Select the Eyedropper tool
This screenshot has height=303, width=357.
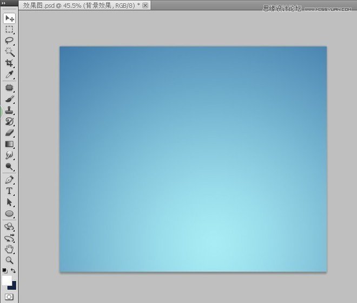point(9,74)
